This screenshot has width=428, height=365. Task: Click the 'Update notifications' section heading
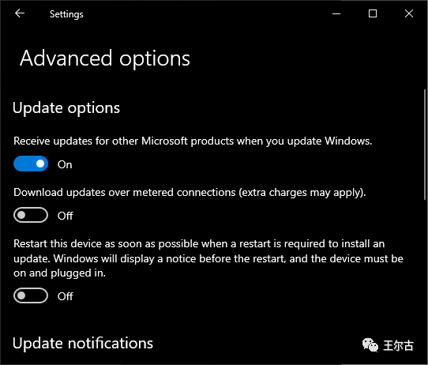[83, 343]
